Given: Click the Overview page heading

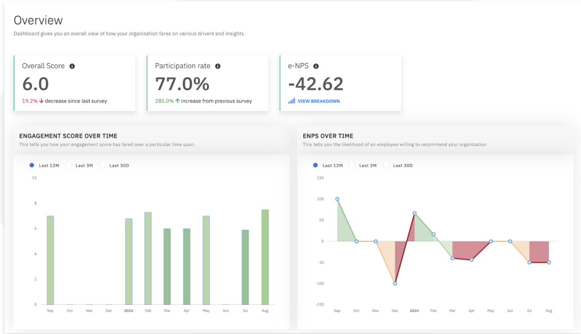Looking at the screenshot, I should tap(38, 20).
